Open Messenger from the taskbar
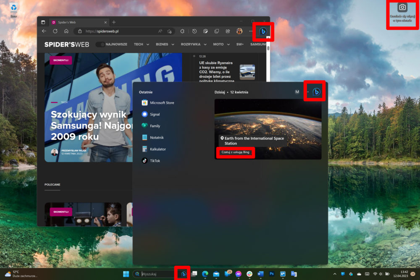This screenshot has width=420, height=280. tap(239, 274)
